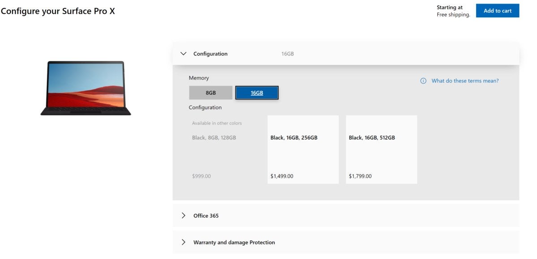
Task: Open 'What do these terms mean?' link
Action: tap(465, 81)
